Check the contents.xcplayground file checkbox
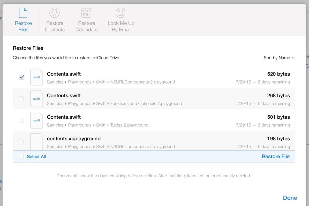 pos(21,142)
